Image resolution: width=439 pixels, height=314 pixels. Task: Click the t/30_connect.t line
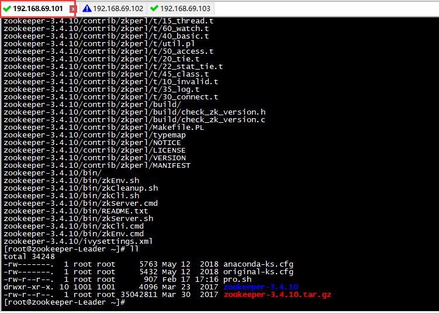[x=111, y=97]
